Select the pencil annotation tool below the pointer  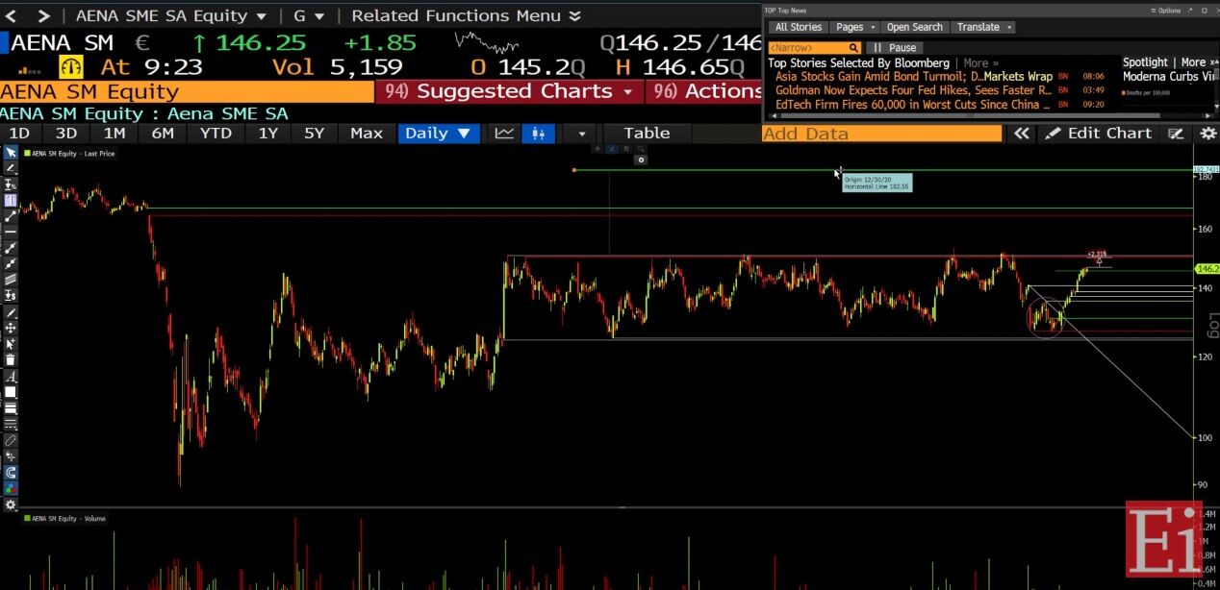[11, 168]
